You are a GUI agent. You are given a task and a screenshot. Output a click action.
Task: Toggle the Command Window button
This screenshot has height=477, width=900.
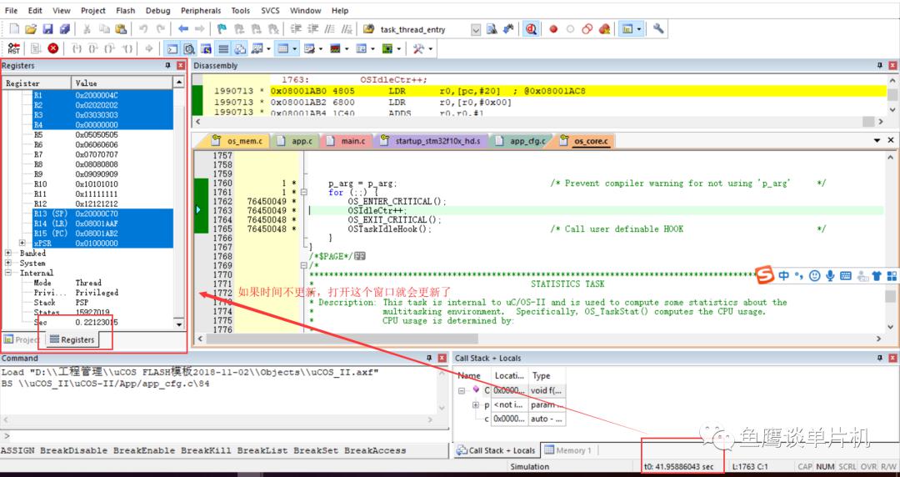(172, 49)
